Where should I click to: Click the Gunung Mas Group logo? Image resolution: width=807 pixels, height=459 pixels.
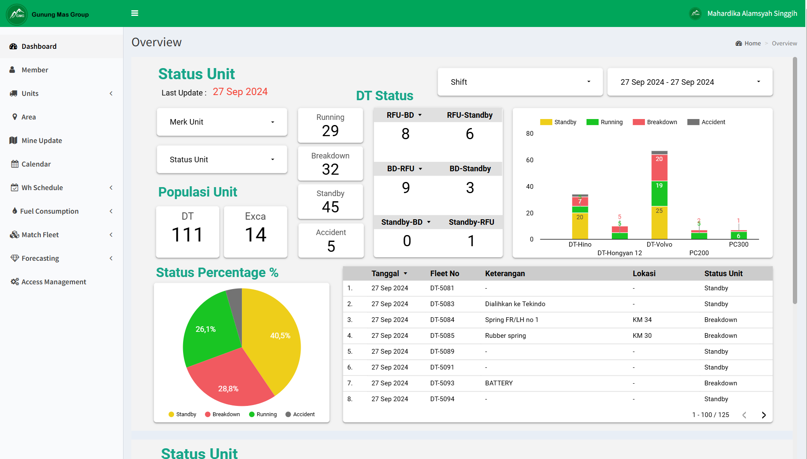[17, 14]
